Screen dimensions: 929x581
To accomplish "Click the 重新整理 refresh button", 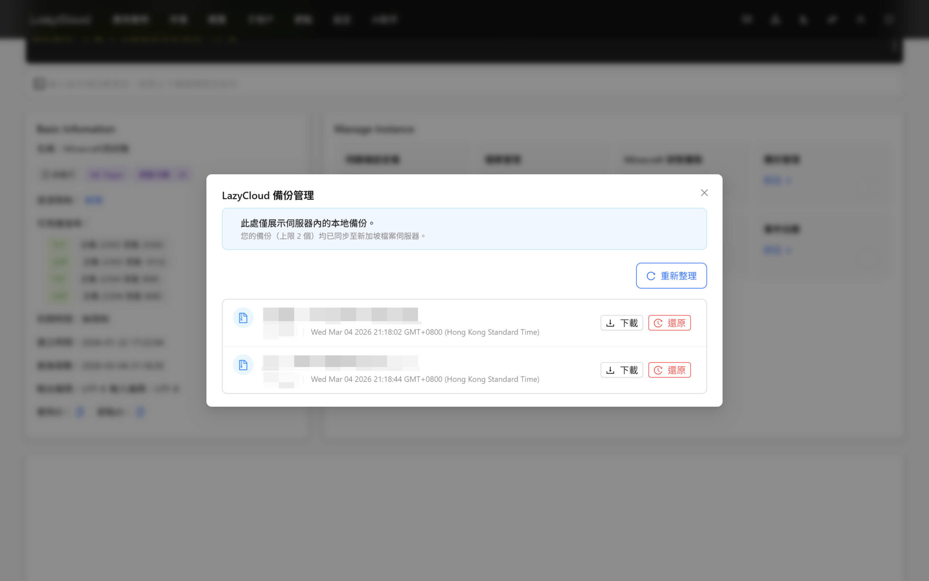I will pyautogui.click(x=671, y=276).
